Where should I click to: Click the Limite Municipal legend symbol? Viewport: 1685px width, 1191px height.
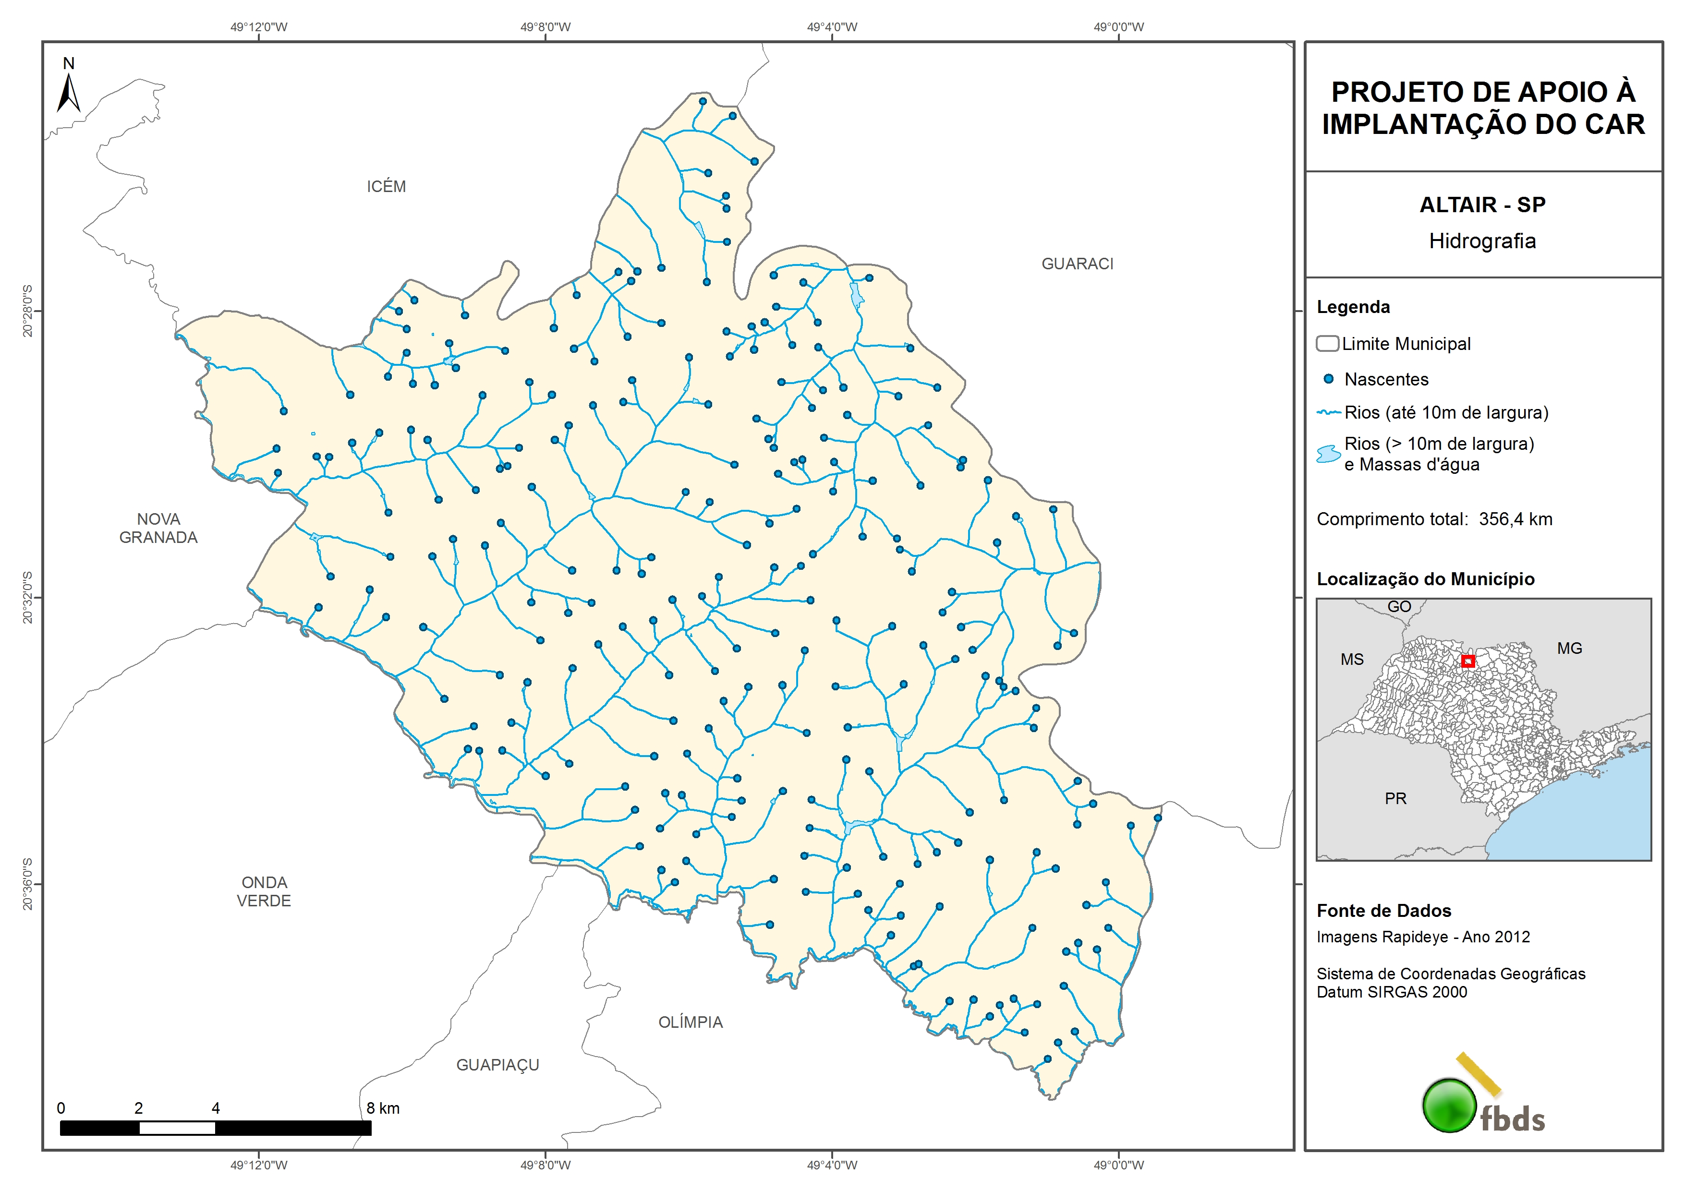(x=1327, y=343)
